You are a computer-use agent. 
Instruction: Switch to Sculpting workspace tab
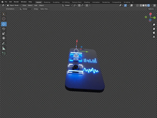(56, 2)
